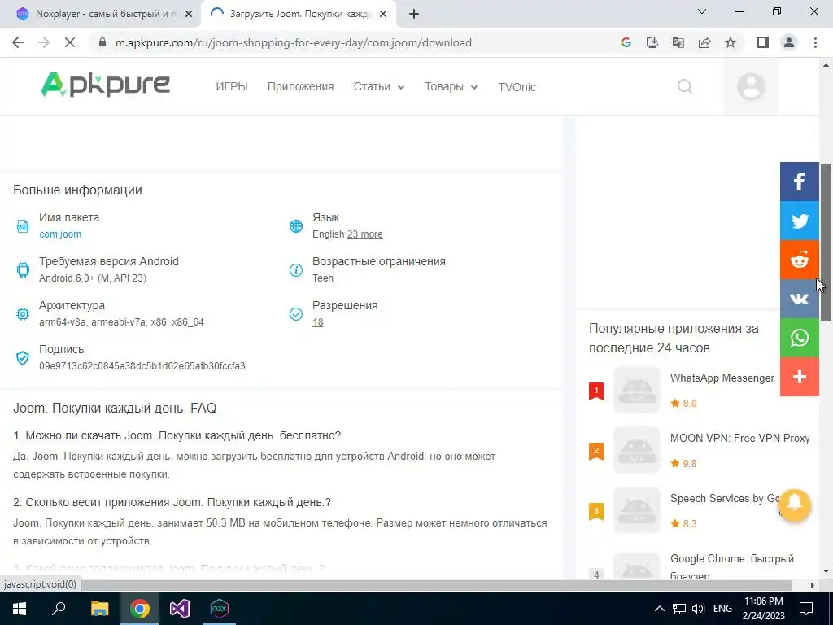
Task: Share page on Facebook
Action: pos(799,181)
